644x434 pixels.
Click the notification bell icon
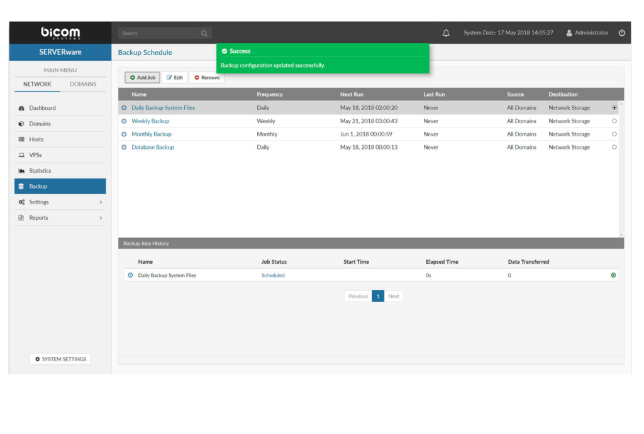coord(446,33)
